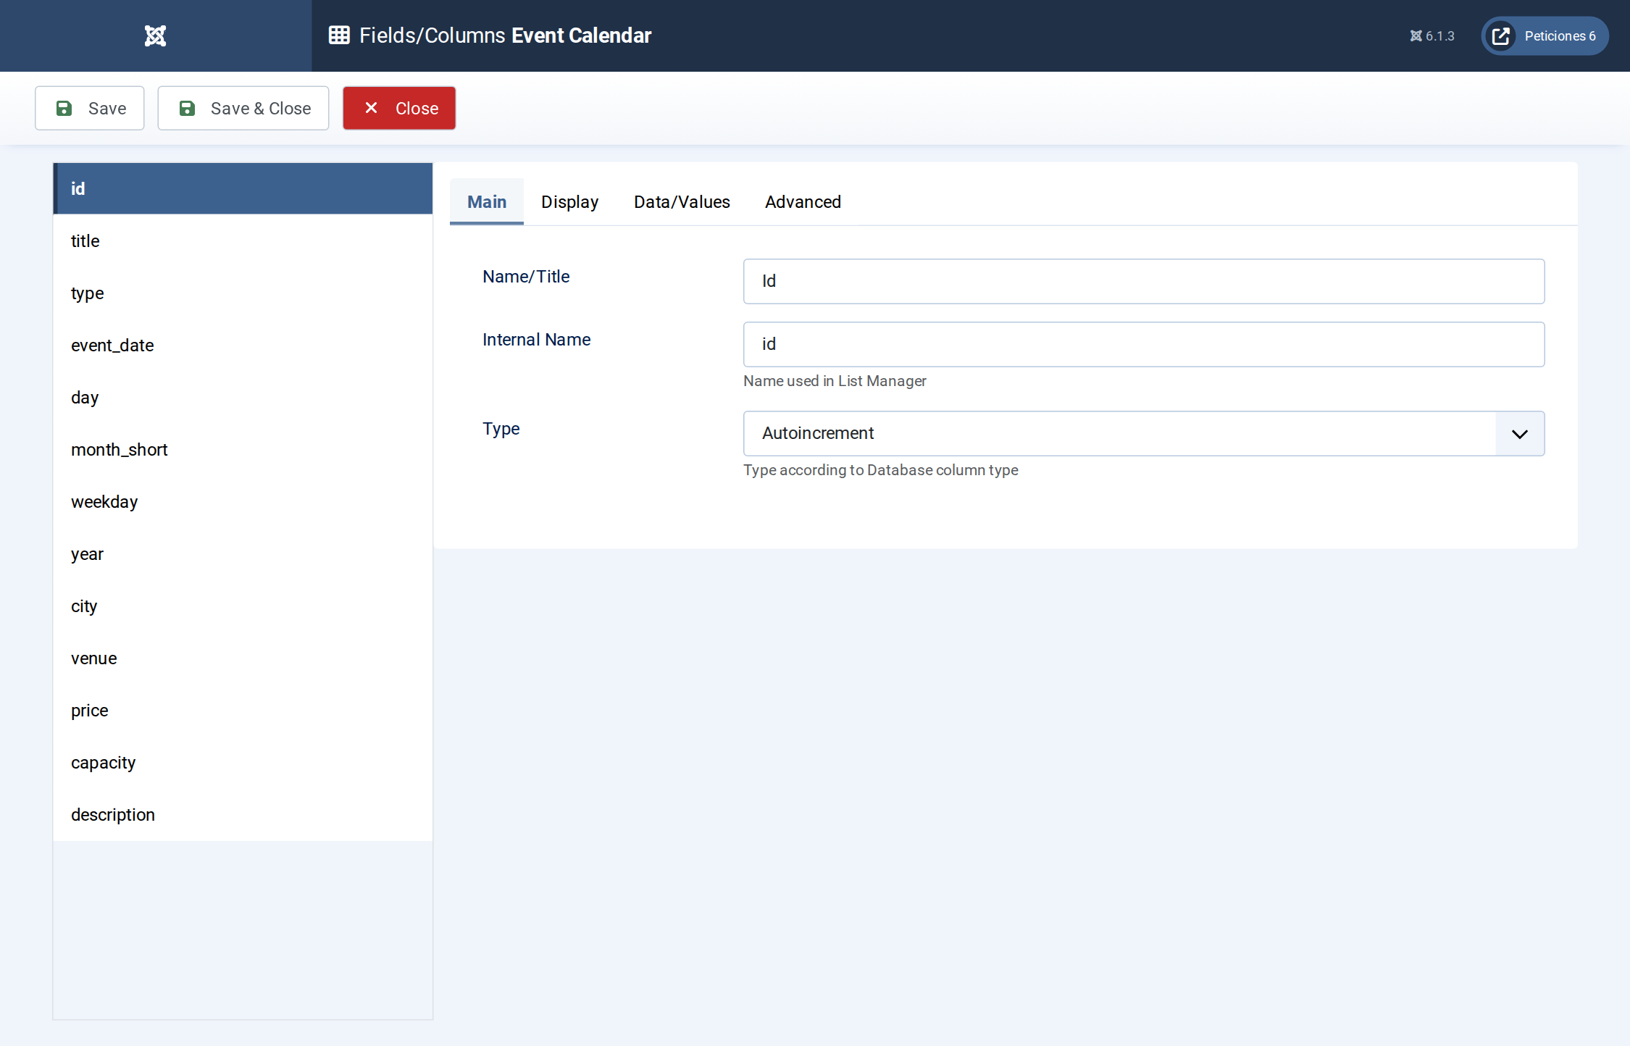
Task: Click the Fields/Columns grid icon
Action: pyautogui.click(x=339, y=35)
